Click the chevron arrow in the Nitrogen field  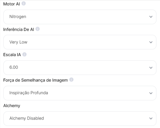click(151, 17)
